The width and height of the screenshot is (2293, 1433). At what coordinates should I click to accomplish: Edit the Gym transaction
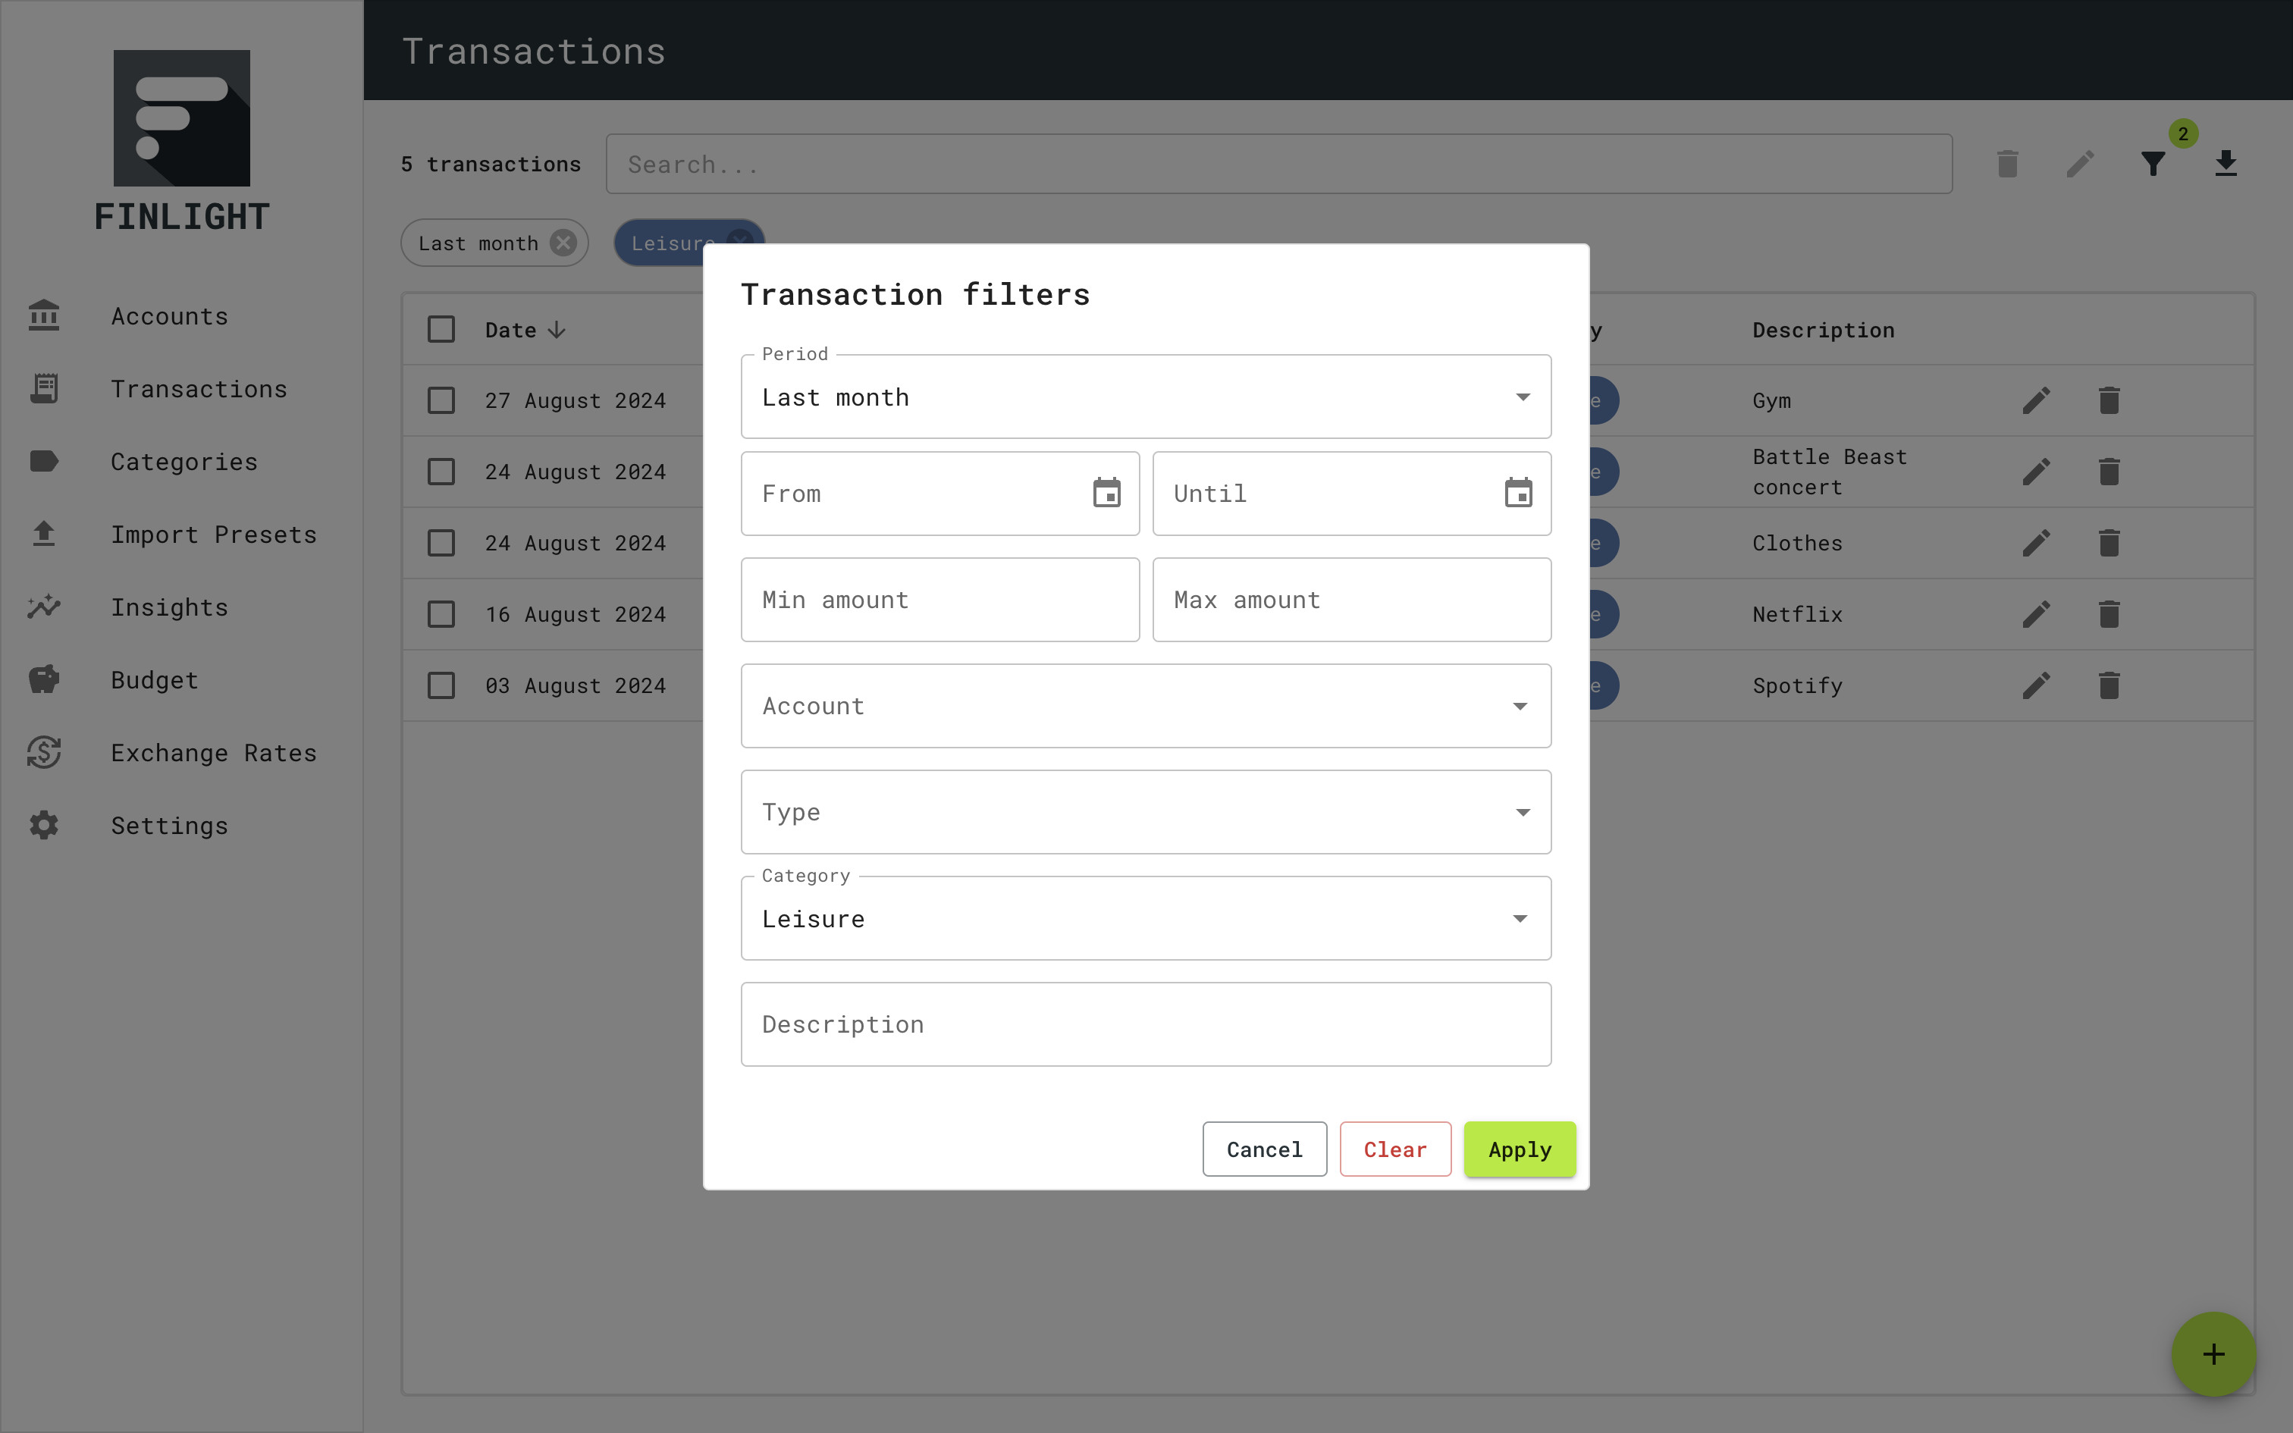2036,401
